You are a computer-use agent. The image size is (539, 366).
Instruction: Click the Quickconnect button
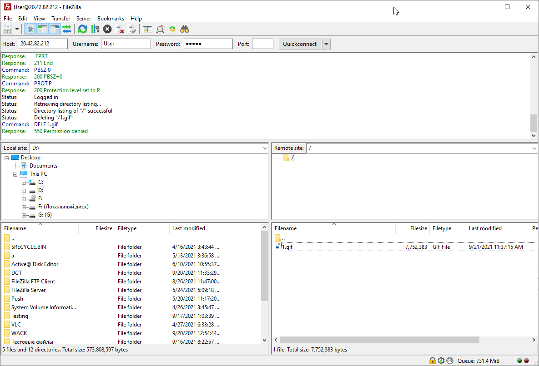299,44
